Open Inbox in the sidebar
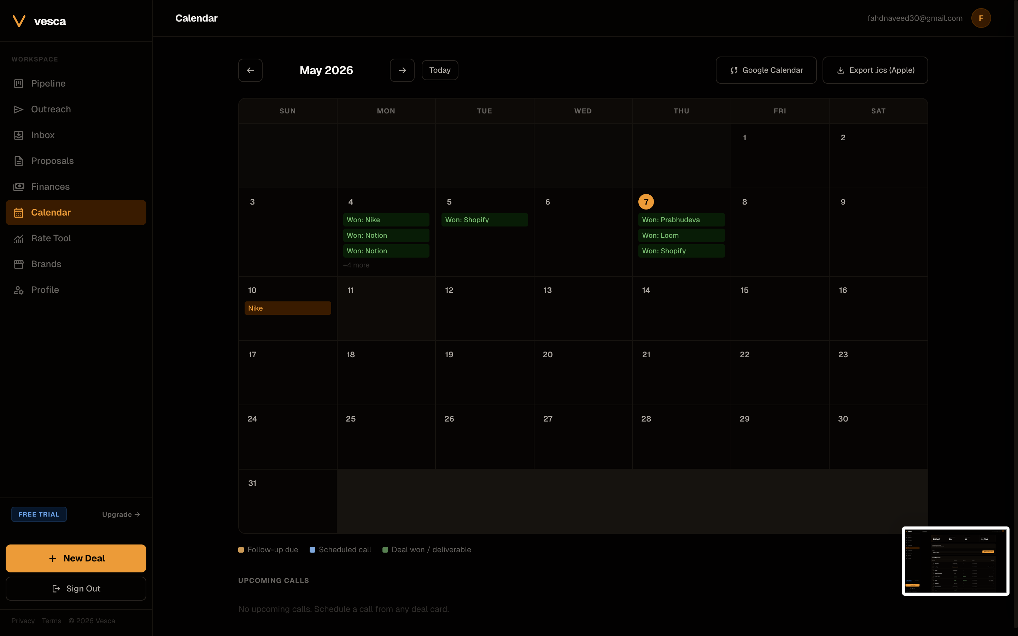 point(76,135)
